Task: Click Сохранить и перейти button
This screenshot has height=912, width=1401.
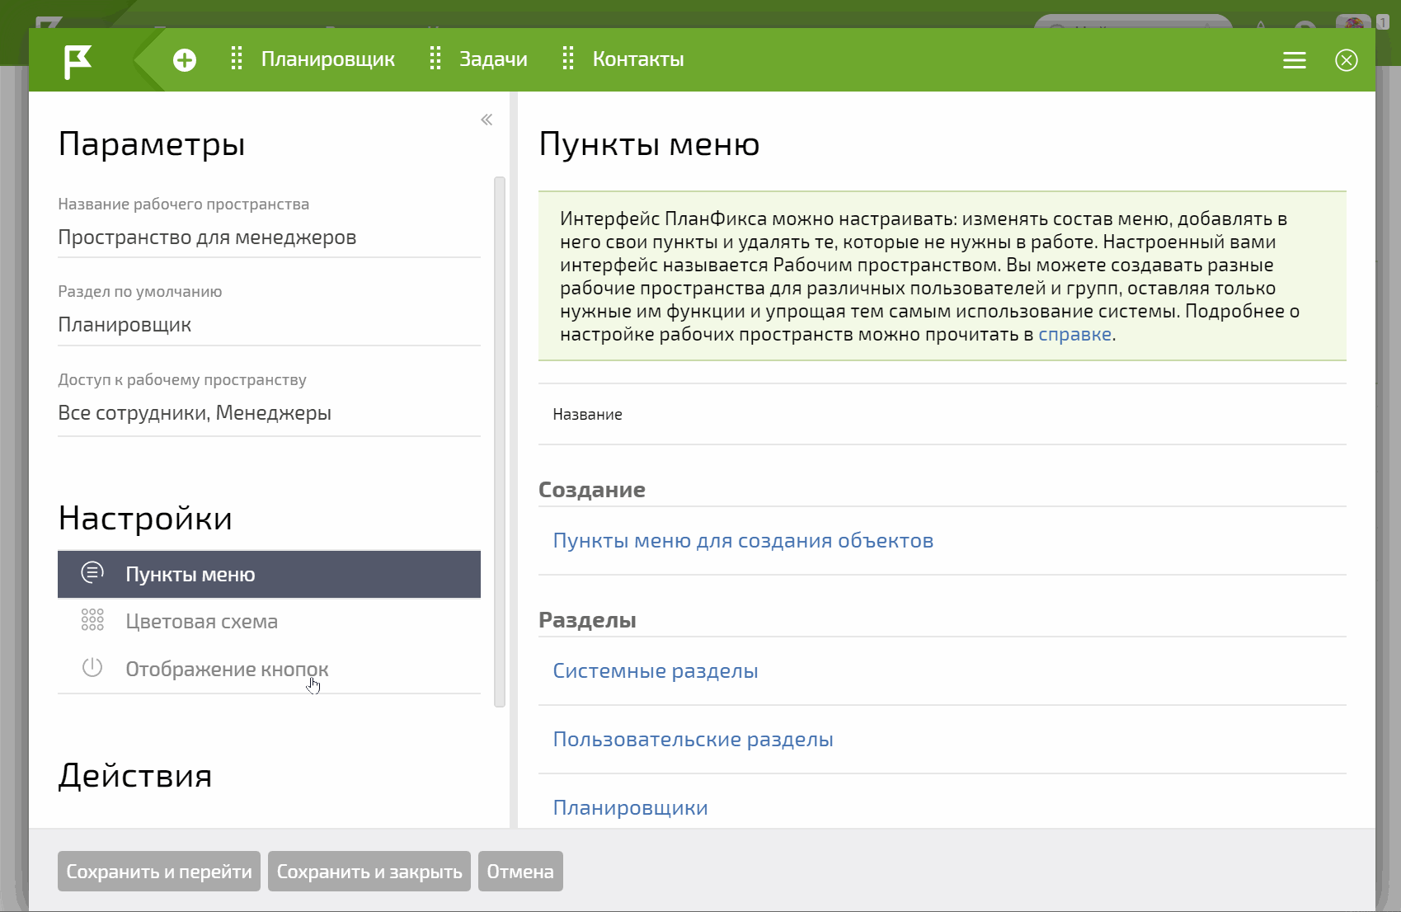Action: point(159,872)
